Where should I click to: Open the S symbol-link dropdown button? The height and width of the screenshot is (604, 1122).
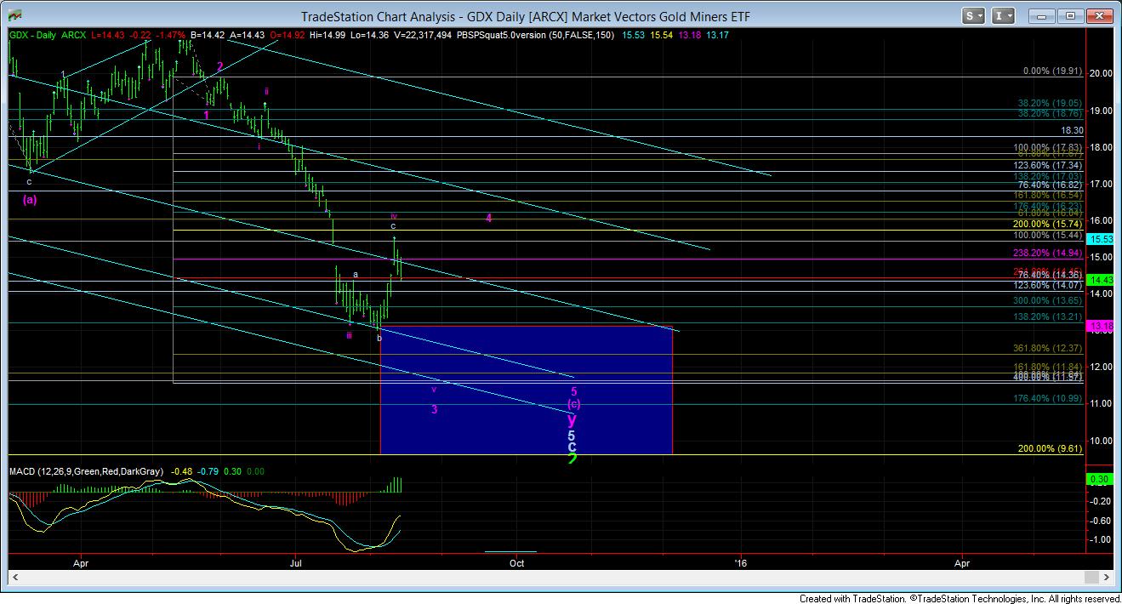(x=975, y=15)
